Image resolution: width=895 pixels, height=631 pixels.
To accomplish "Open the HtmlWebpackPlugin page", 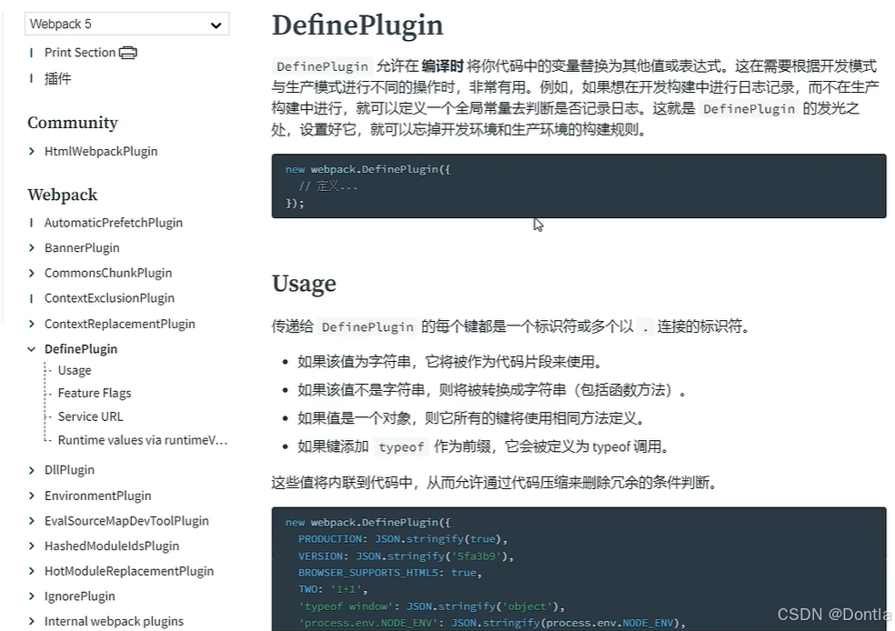I will coord(101,151).
